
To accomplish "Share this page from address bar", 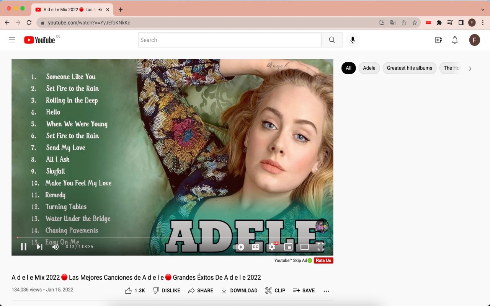I will 403,23.
